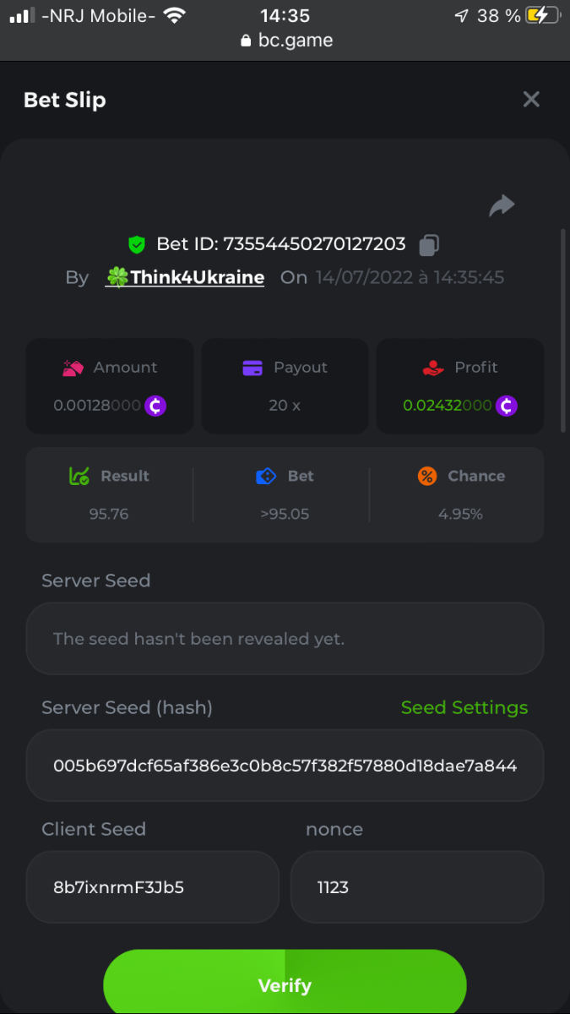
Task: Open Seed Settings
Action: [x=464, y=707]
